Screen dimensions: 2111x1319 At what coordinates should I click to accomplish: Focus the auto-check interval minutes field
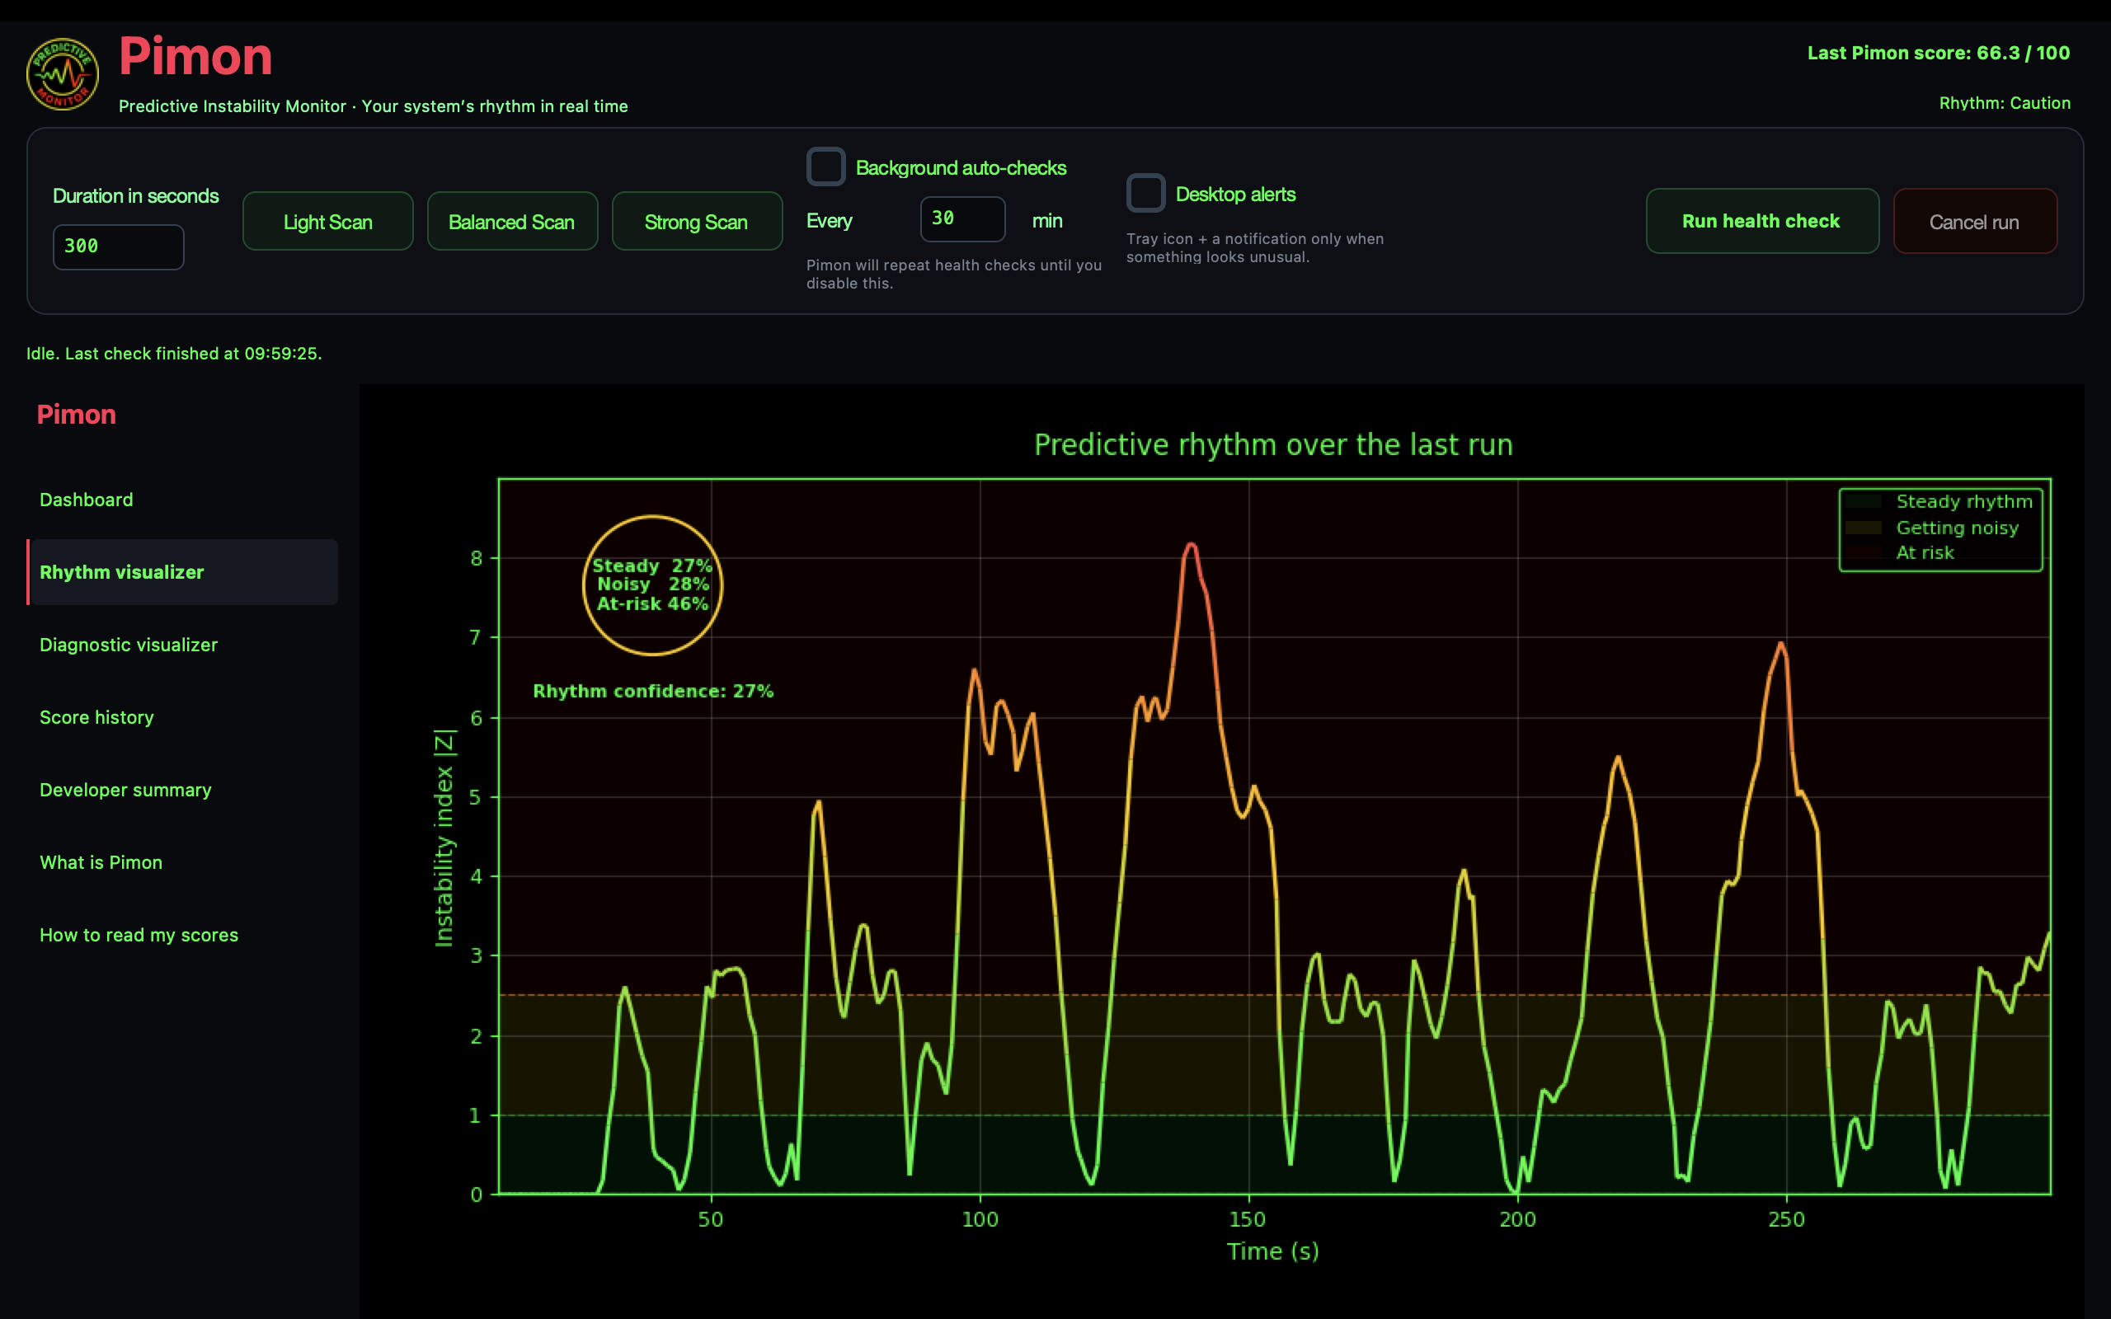(x=962, y=219)
